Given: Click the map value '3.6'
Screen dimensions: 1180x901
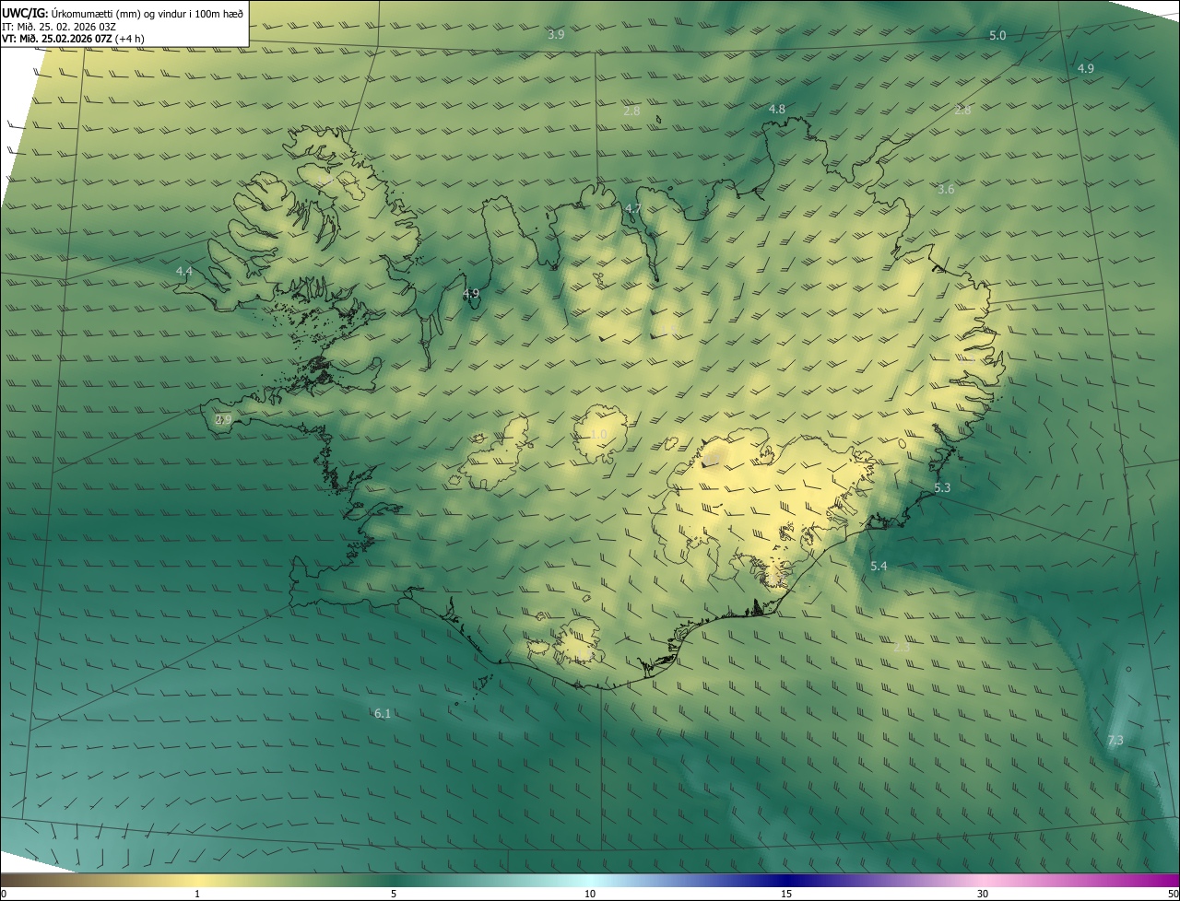Looking at the screenshot, I should 946,190.
